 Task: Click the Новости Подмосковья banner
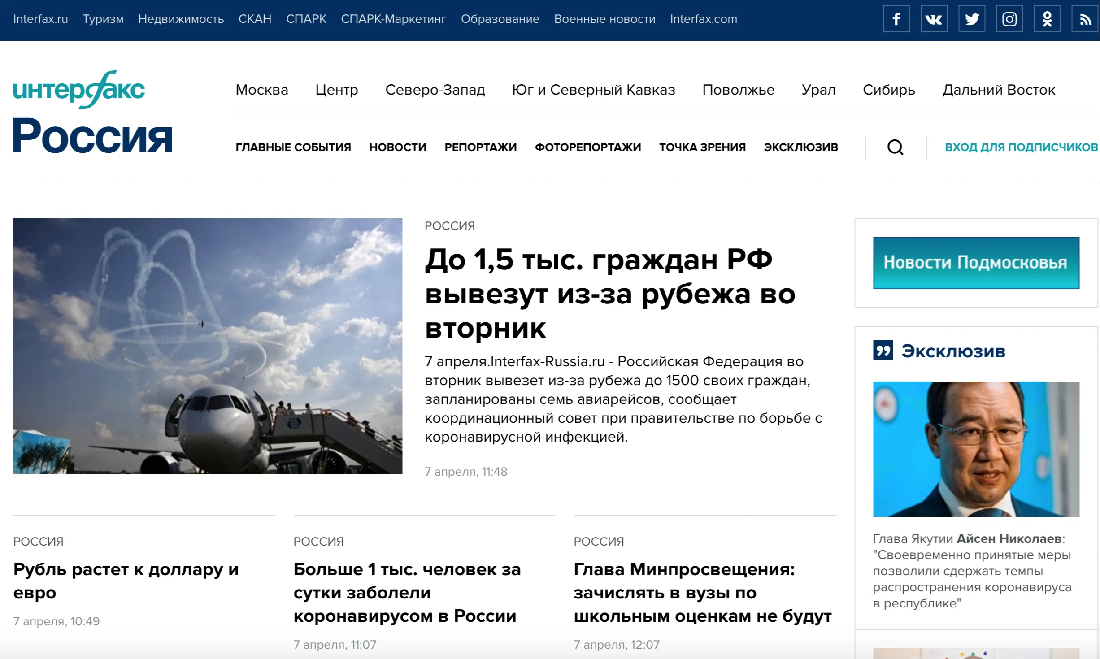coord(975,263)
